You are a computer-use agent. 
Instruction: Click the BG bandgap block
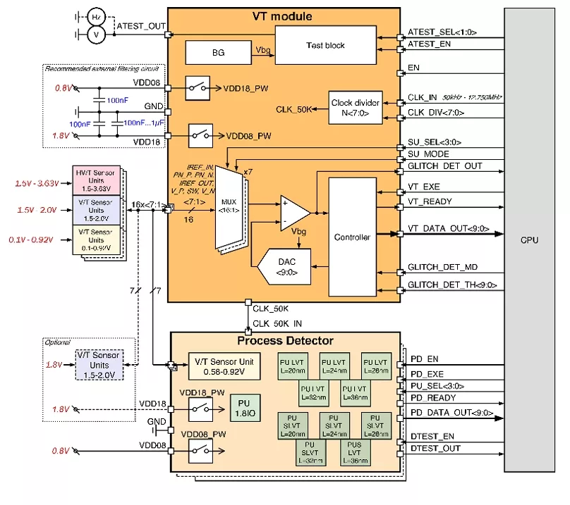(218, 51)
